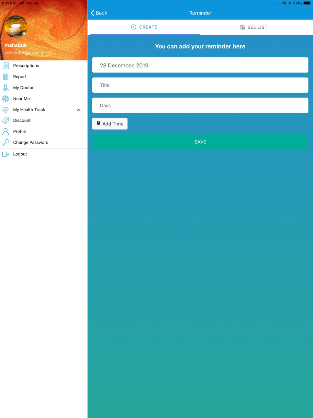This screenshot has width=313, height=418.
Task: Collapse the My Health Track section
Action: pyautogui.click(x=78, y=110)
